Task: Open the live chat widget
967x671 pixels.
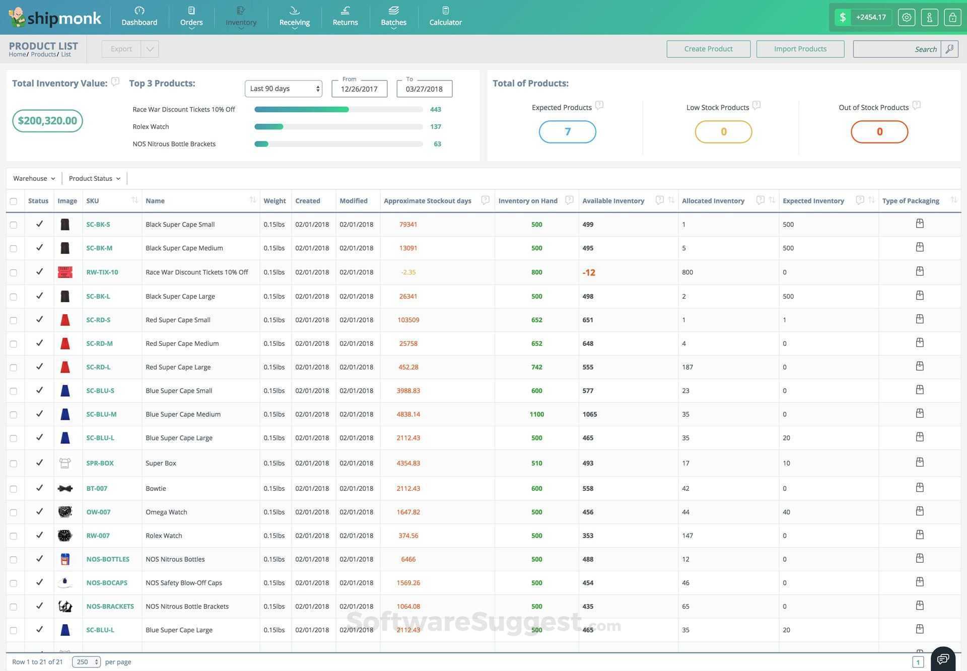Action: click(942, 658)
